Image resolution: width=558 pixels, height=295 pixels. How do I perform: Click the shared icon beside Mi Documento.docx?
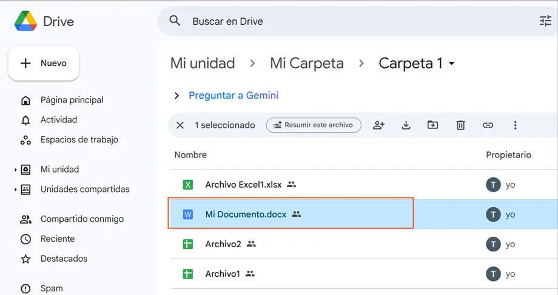pyautogui.click(x=297, y=214)
